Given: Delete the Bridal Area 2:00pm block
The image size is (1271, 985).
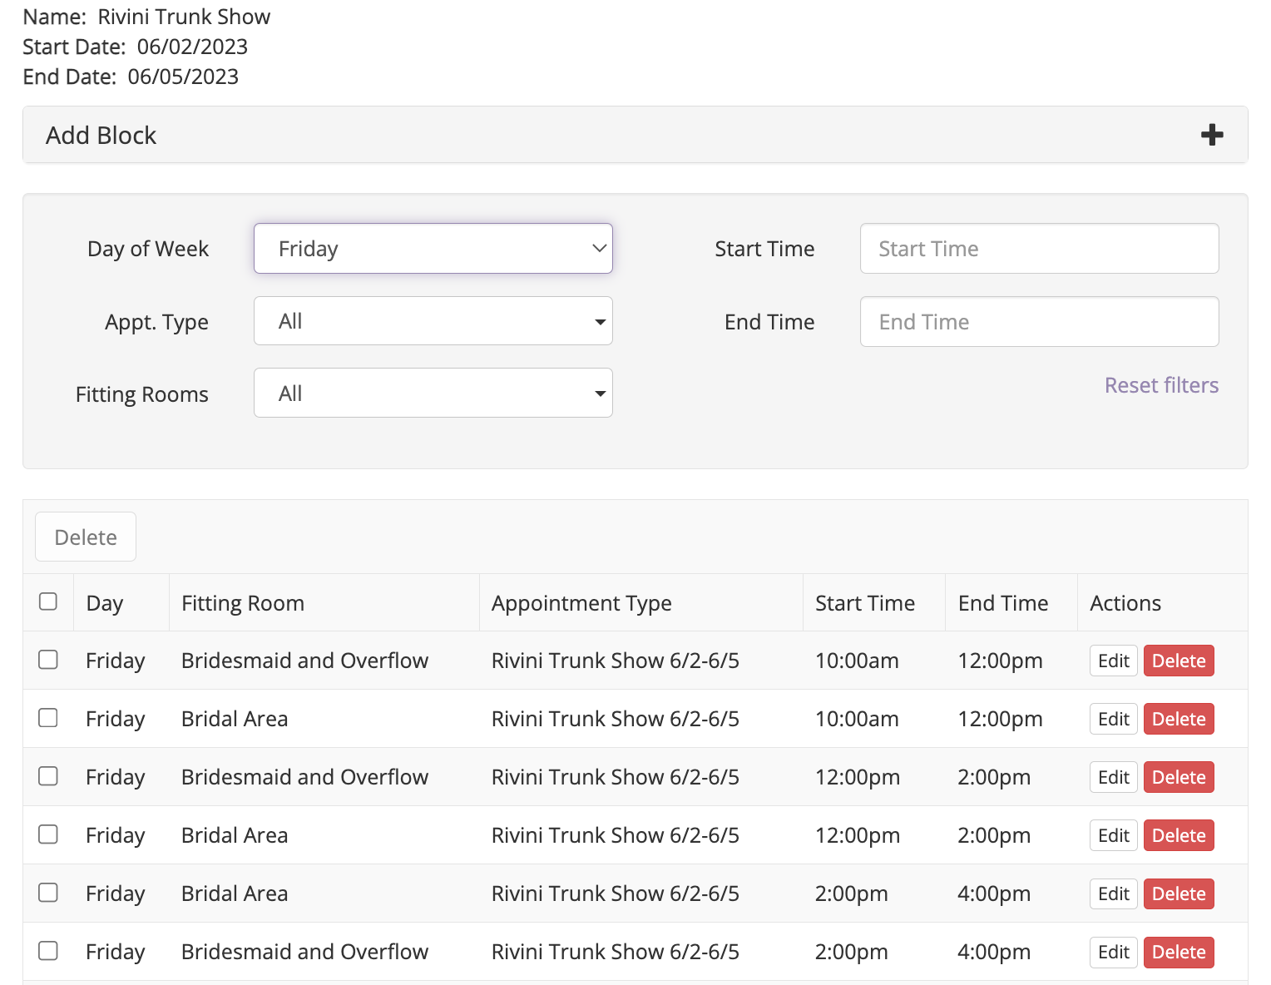Looking at the screenshot, I should 1179,893.
